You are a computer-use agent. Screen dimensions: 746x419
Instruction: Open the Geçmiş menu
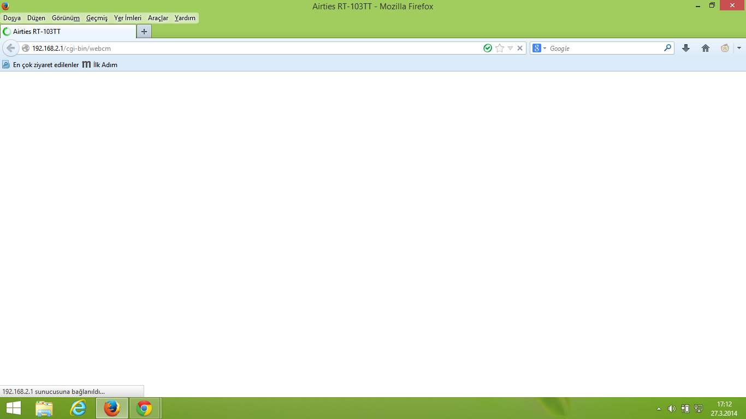97,18
